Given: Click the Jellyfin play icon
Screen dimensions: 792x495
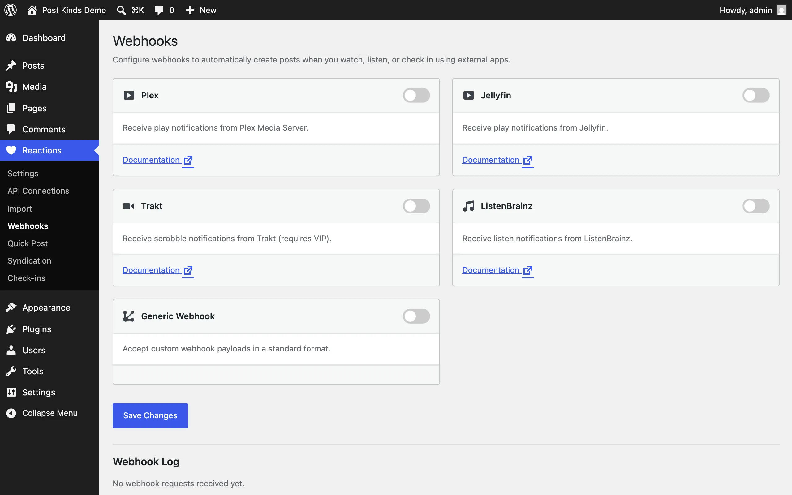Looking at the screenshot, I should click(x=469, y=95).
